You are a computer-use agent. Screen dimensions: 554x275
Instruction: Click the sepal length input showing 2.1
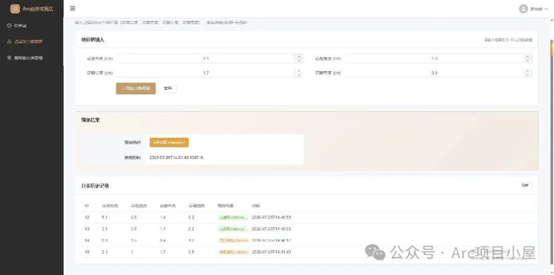(x=206, y=58)
